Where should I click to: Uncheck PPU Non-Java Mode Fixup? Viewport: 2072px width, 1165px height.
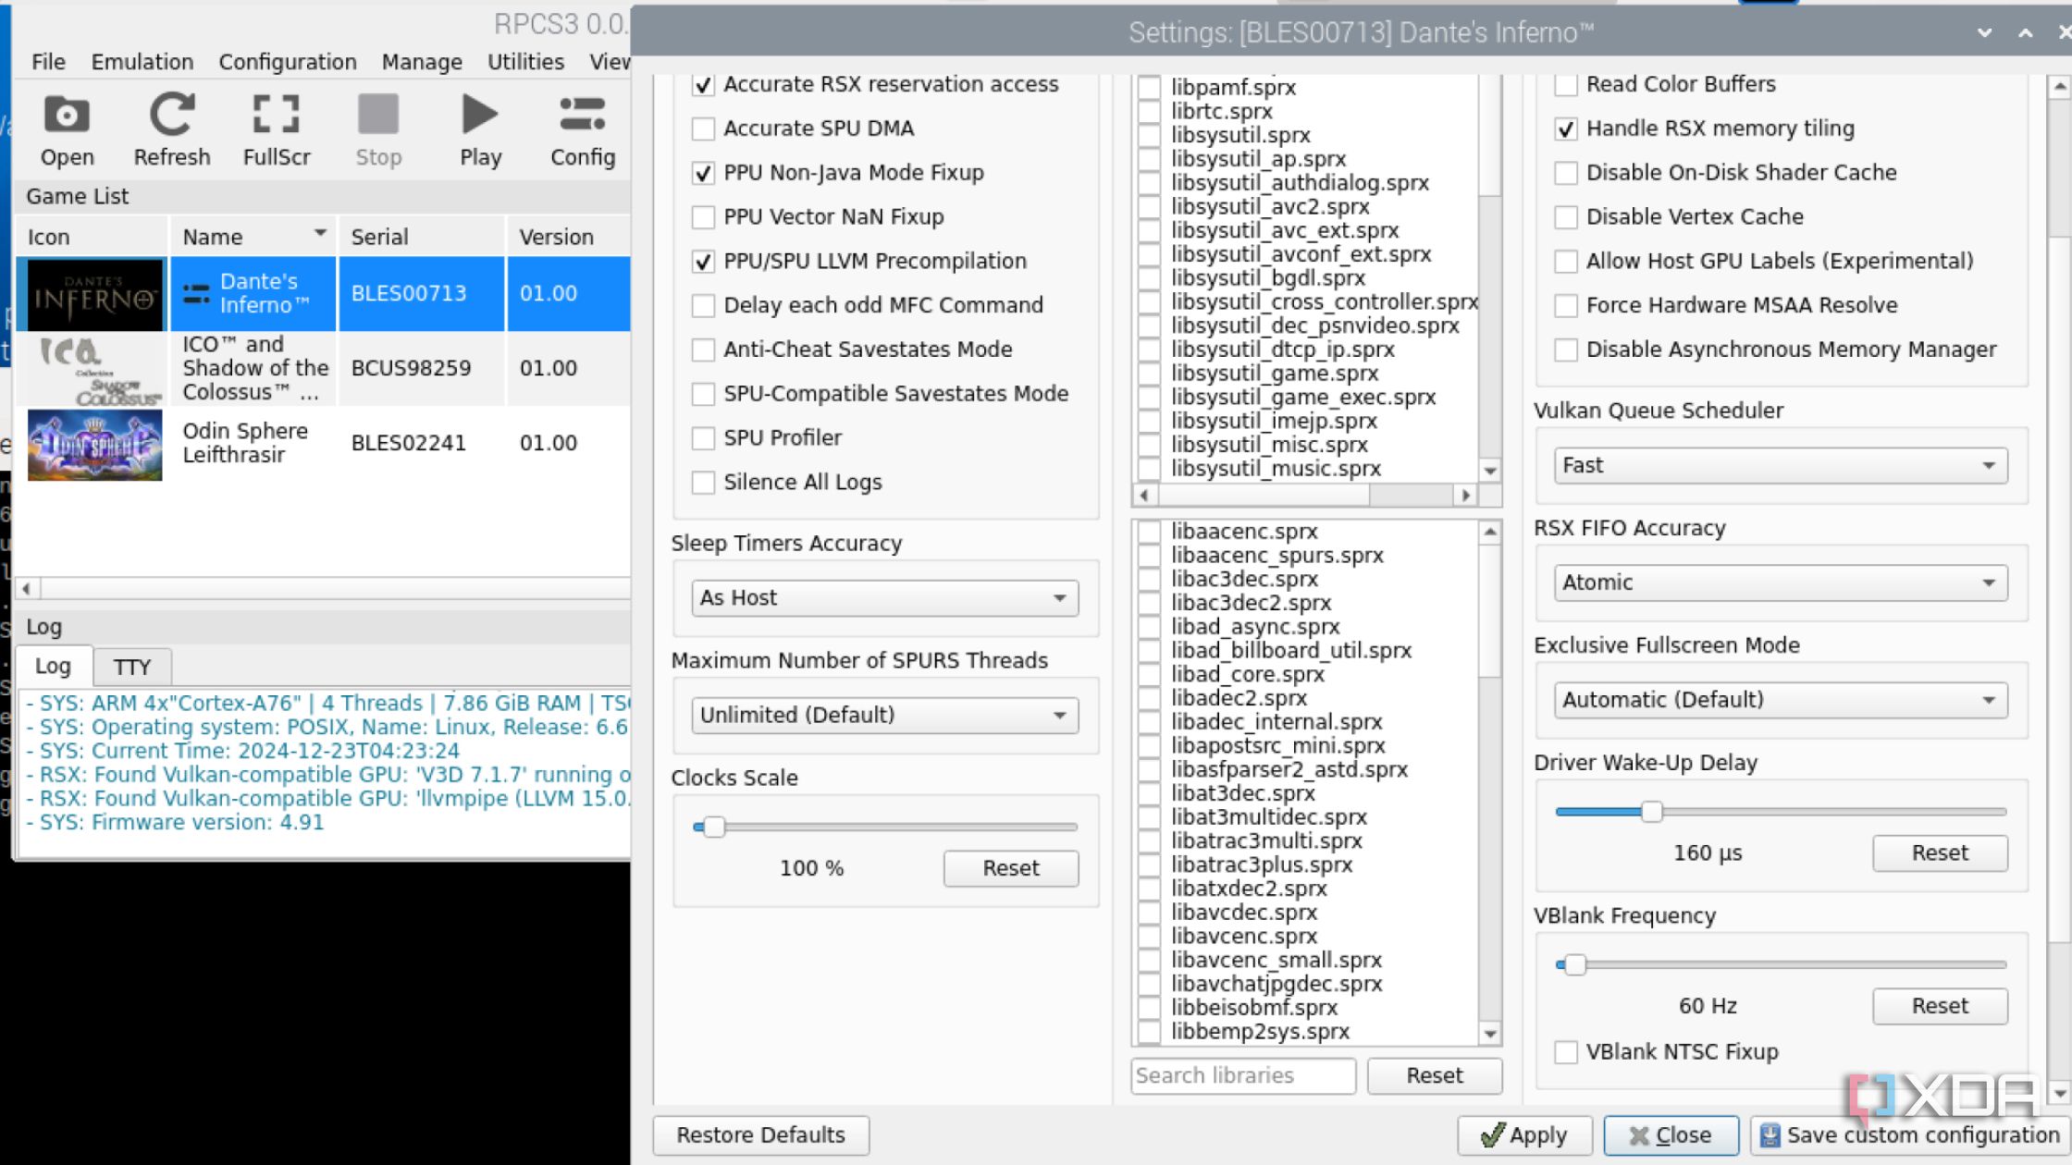tap(703, 173)
